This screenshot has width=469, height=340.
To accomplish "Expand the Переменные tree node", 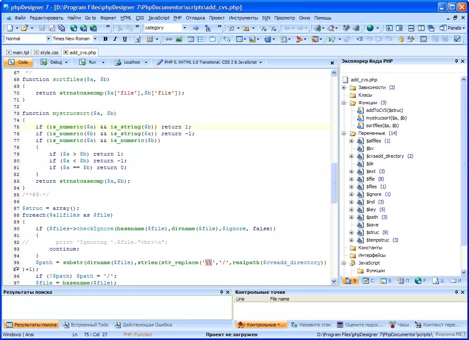I will (344, 133).
